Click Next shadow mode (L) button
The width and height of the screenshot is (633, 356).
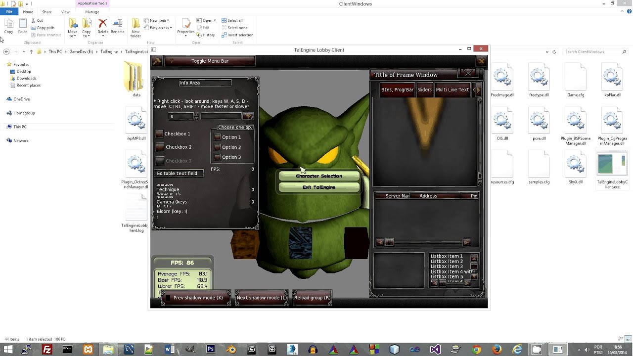(262, 298)
